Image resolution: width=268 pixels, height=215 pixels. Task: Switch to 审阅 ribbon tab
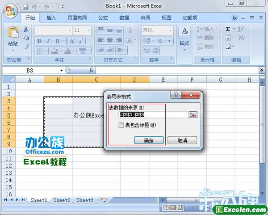point(146,17)
